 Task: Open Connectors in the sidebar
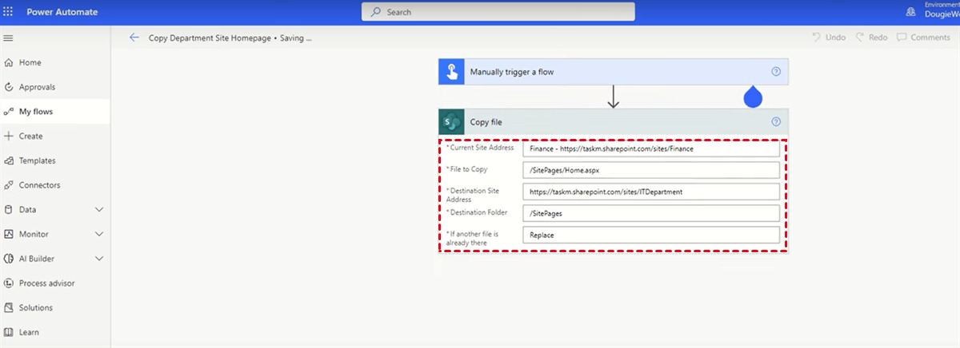pos(40,185)
